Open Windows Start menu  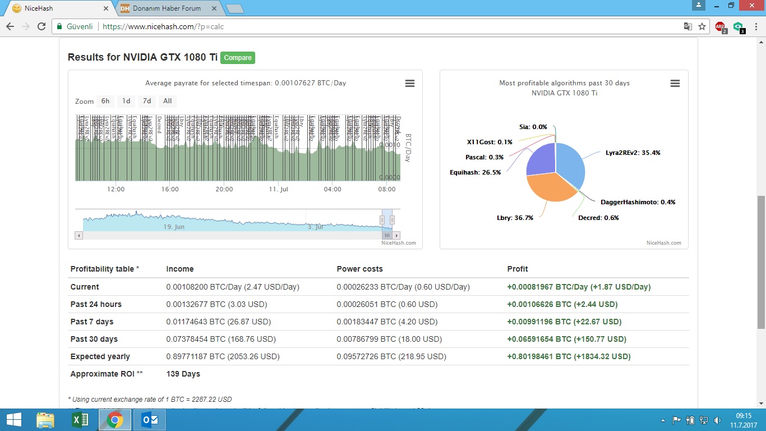(x=14, y=420)
